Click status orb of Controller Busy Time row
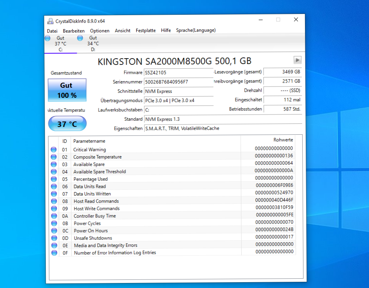369x288 pixels. tap(54, 216)
